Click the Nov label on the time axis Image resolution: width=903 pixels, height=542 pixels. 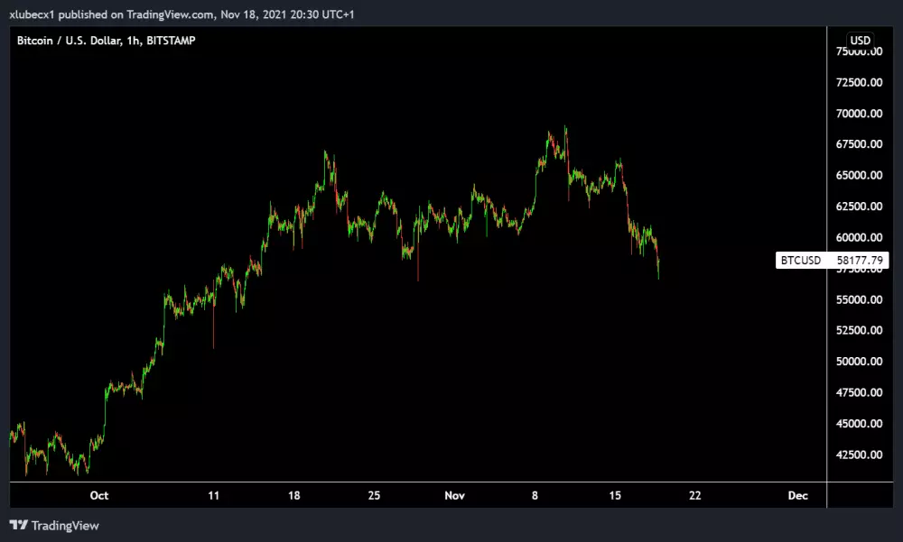pyautogui.click(x=454, y=495)
